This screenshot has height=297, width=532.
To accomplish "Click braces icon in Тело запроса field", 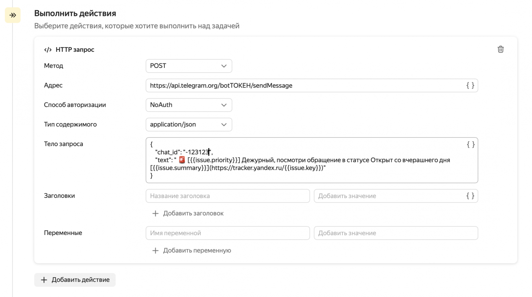I will (471, 145).
